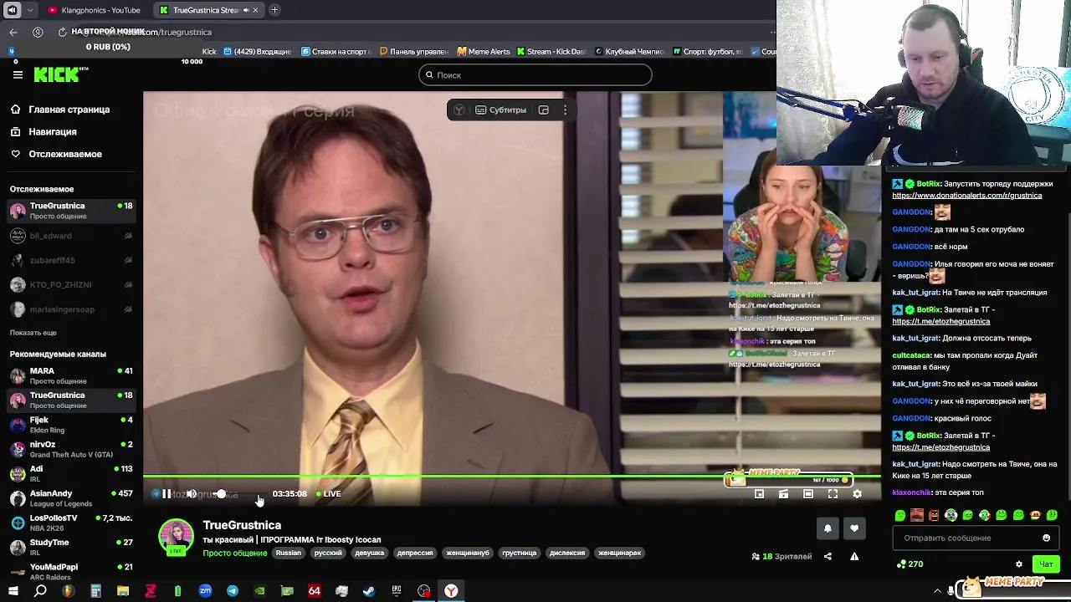This screenshot has width=1071, height=602.
Task: Open video overlay three-dot menu
Action: (565, 110)
